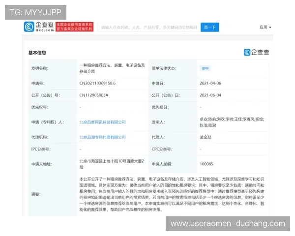Select application number CN202110369158.6
This screenshot has height=236, width=295.
click(97, 84)
